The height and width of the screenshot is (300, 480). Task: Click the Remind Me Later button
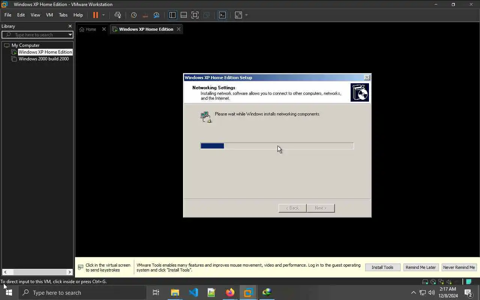(421, 267)
